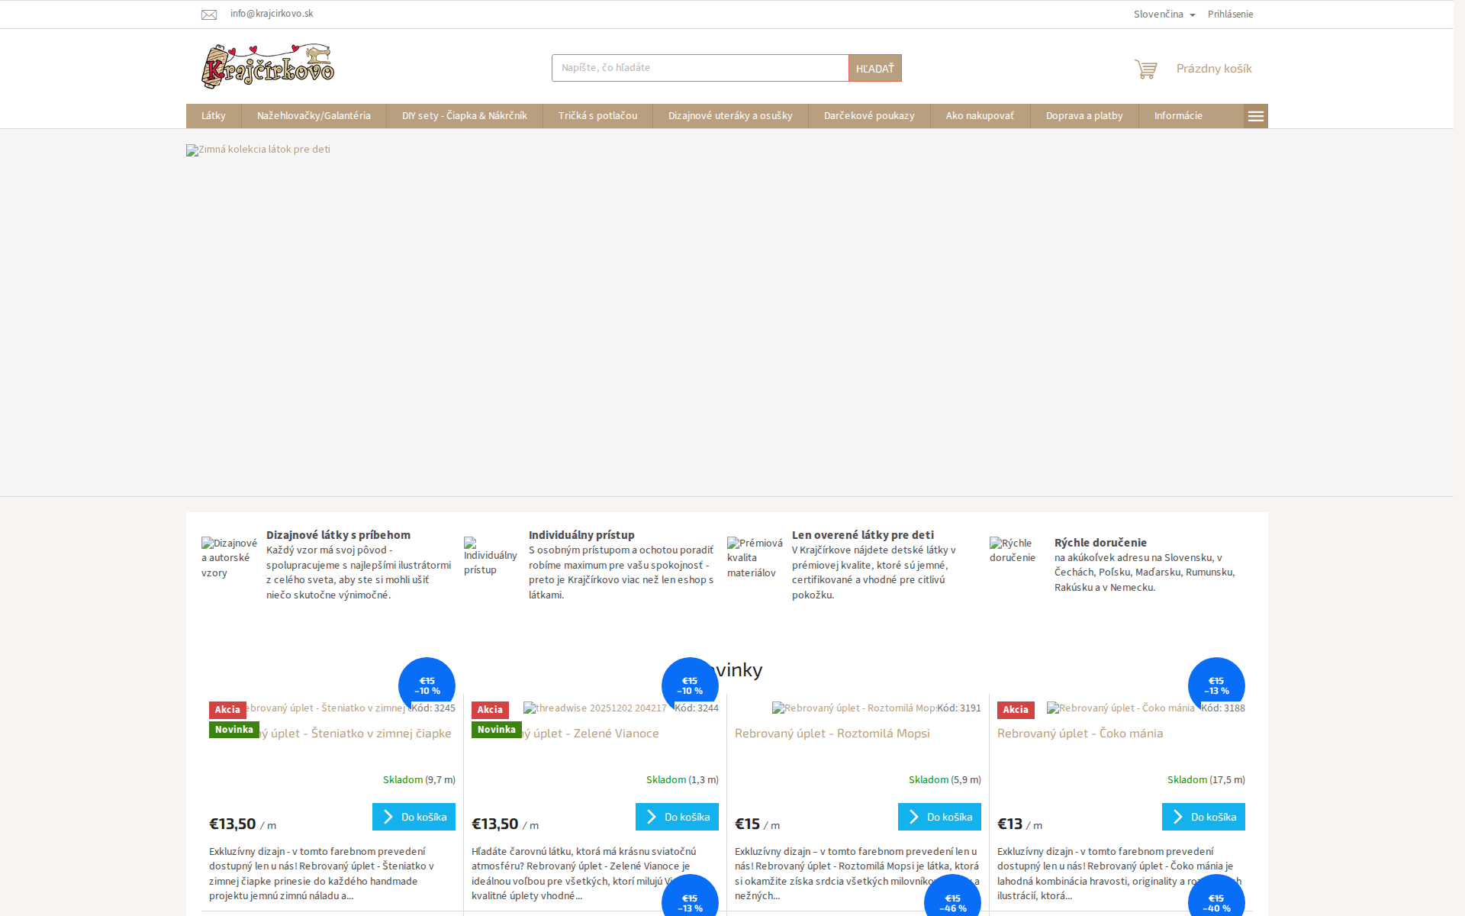
Task: Open Nažehlovačky/Galantéria category
Action: (x=314, y=116)
